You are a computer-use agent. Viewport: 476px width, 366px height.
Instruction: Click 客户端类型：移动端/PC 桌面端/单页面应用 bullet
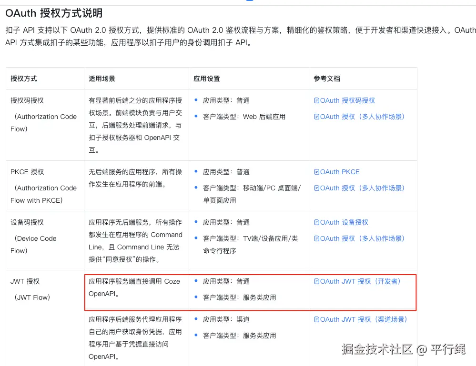(252, 194)
